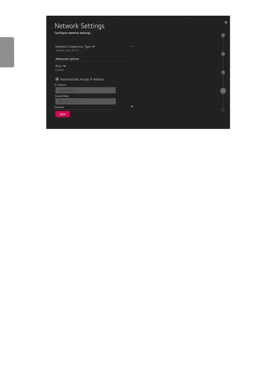Screen dimensions: 269x381
Task: Close the Network Settings dialog
Action: [x=226, y=22]
